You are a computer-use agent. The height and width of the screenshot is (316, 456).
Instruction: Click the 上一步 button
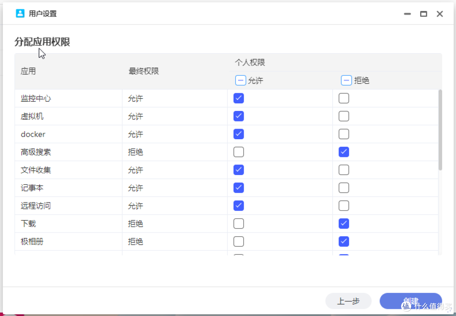coord(348,301)
